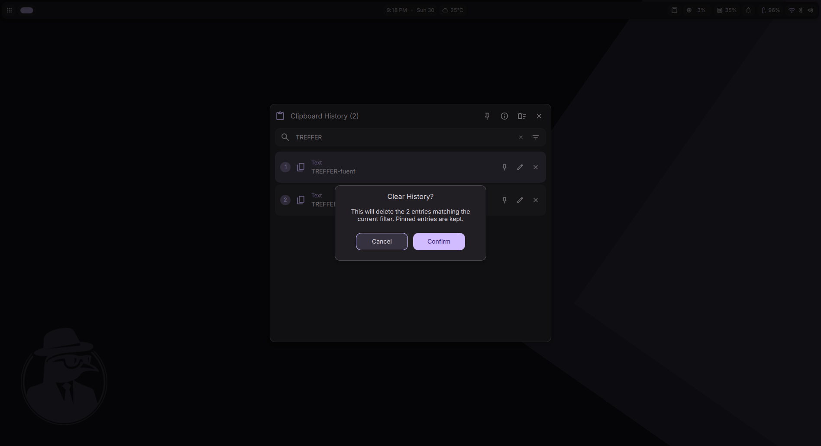
Task: Click the number 1 badge on first entry
Action: (285, 167)
